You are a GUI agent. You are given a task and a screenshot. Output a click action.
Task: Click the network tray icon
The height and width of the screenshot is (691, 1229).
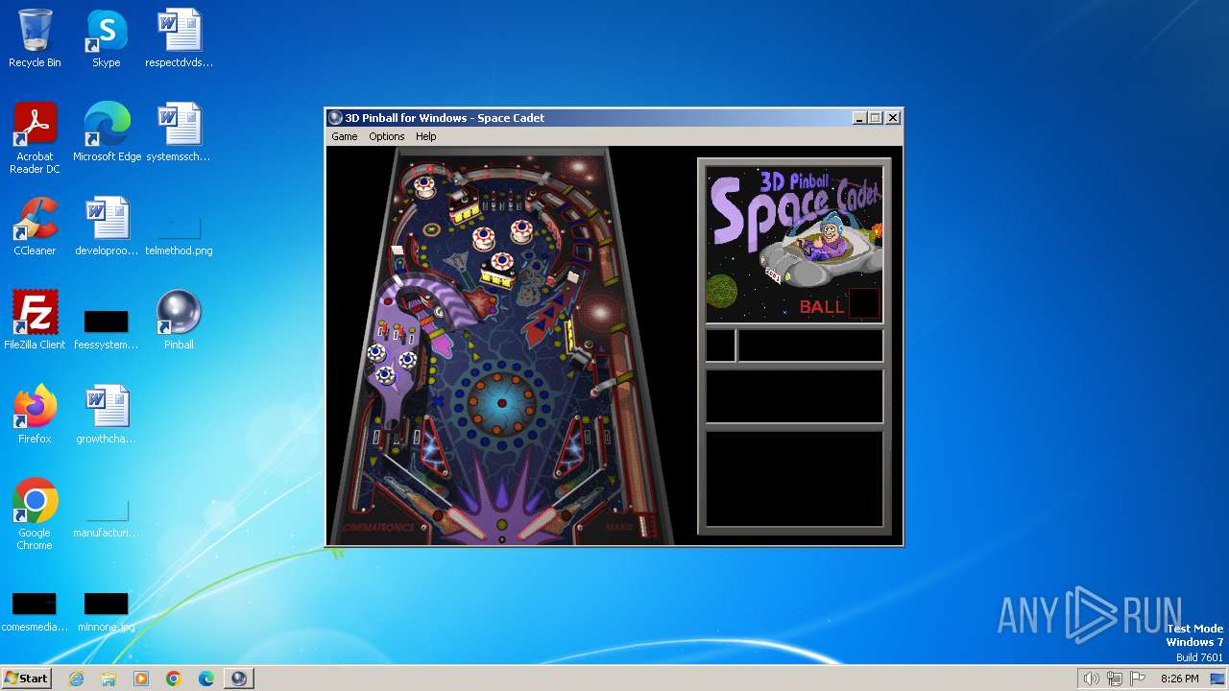coord(1115,679)
